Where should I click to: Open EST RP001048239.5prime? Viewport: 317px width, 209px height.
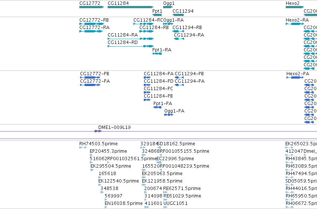(161, 170)
